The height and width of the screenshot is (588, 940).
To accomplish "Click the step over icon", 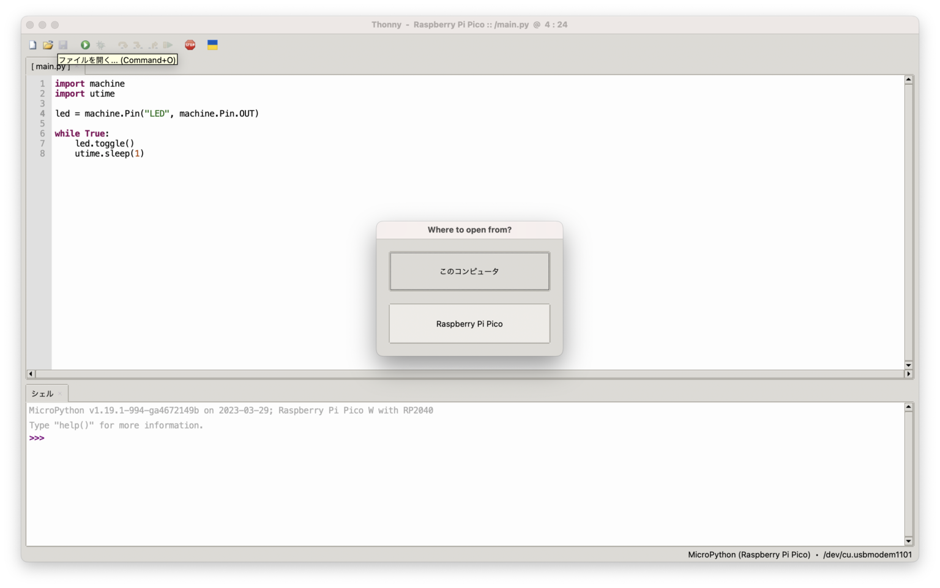I will tap(122, 44).
